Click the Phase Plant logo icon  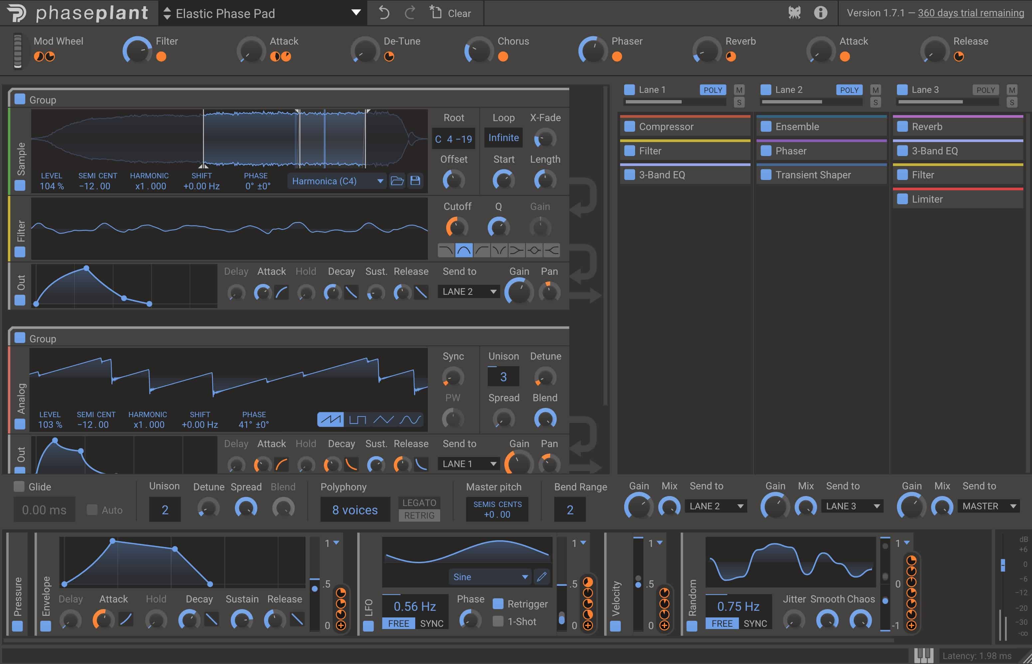[17, 13]
